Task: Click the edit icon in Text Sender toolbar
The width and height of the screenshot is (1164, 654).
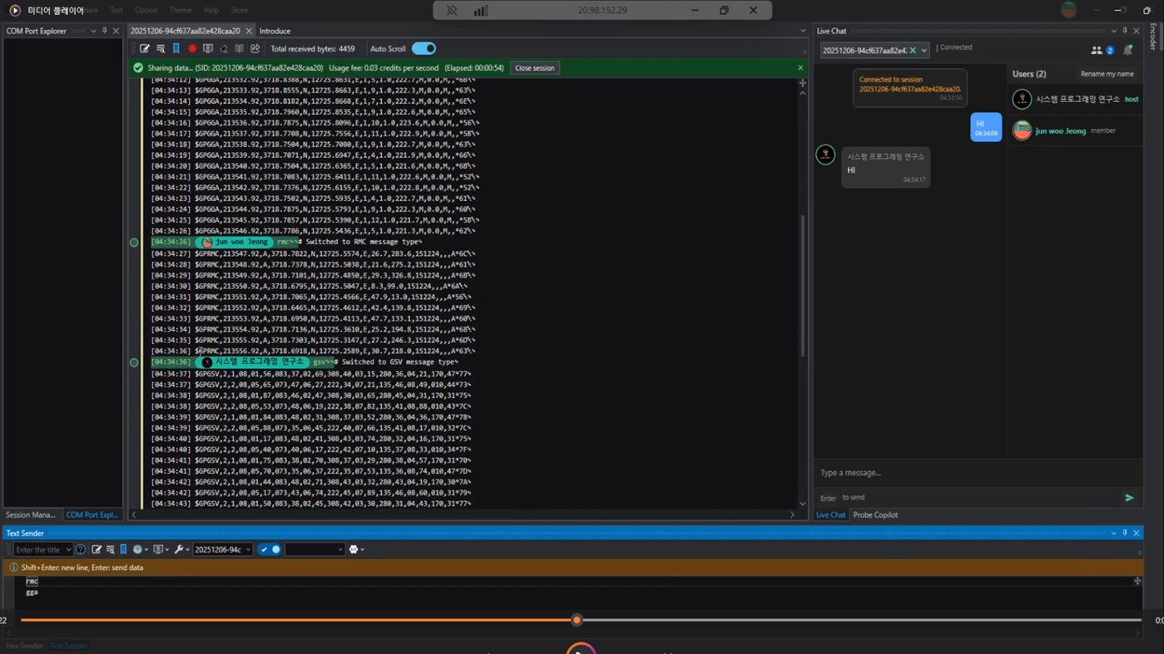Action: [x=97, y=549]
